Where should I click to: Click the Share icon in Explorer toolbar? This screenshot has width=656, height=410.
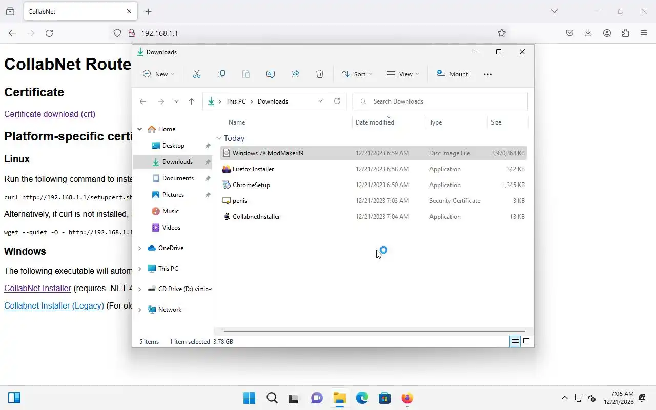click(x=295, y=74)
